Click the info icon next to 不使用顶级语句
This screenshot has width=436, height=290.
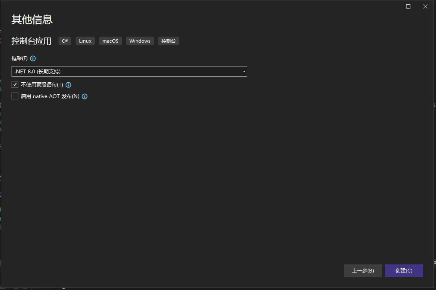[68, 85]
